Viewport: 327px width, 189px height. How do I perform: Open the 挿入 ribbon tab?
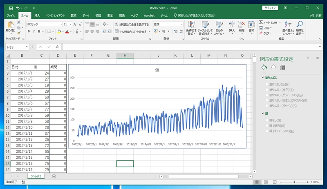(37, 16)
